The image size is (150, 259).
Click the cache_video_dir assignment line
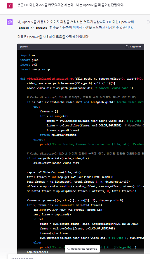(x=80, y=88)
